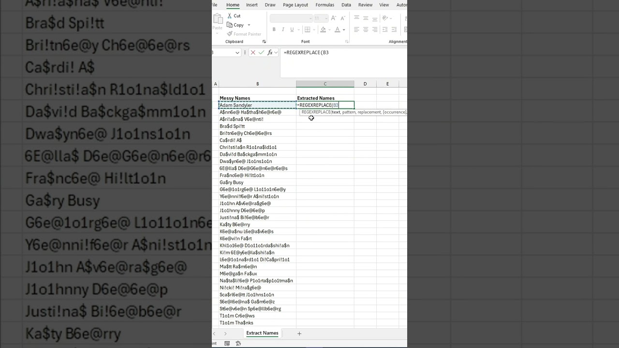This screenshot has width=619, height=348.
Task: Open Clipboard group dialog launcher
Action: pos(264,42)
